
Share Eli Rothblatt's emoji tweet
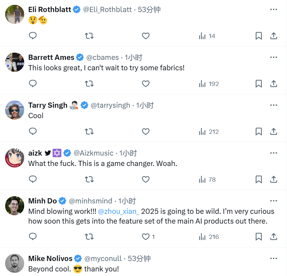[x=274, y=36]
